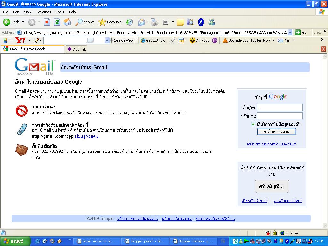328x246 pixels.
Task: Open the new features link คุณลักษณะใหม่!
Action: pos(288,201)
